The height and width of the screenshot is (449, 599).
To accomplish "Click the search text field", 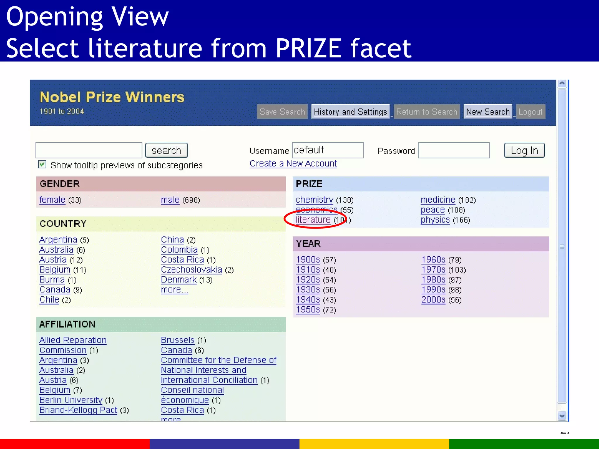I will tap(89, 150).
